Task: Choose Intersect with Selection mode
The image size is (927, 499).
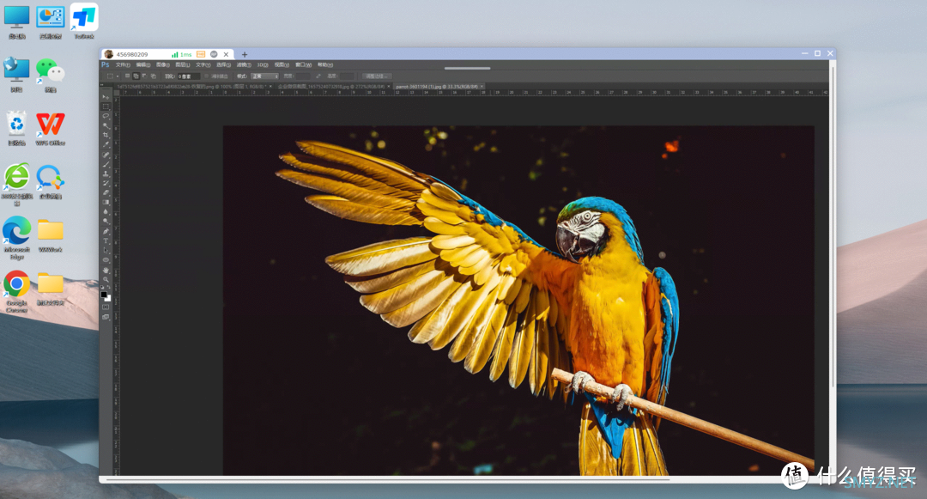Action: [154, 76]
